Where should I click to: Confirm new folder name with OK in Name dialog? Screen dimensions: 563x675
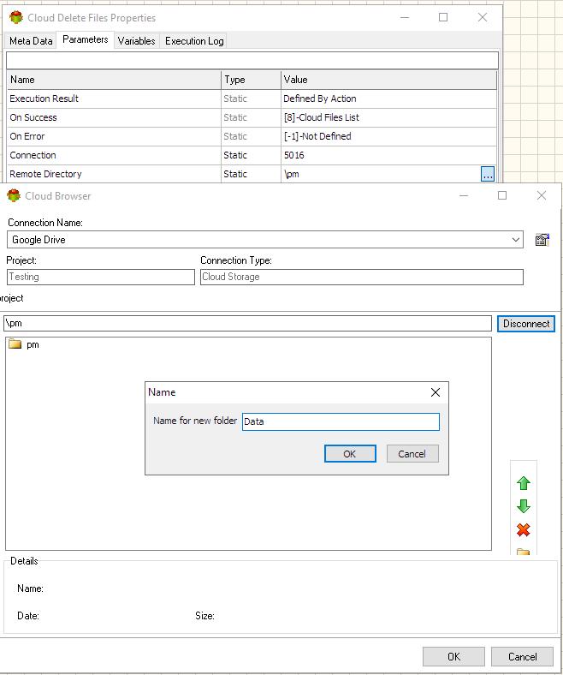point(350,454)
